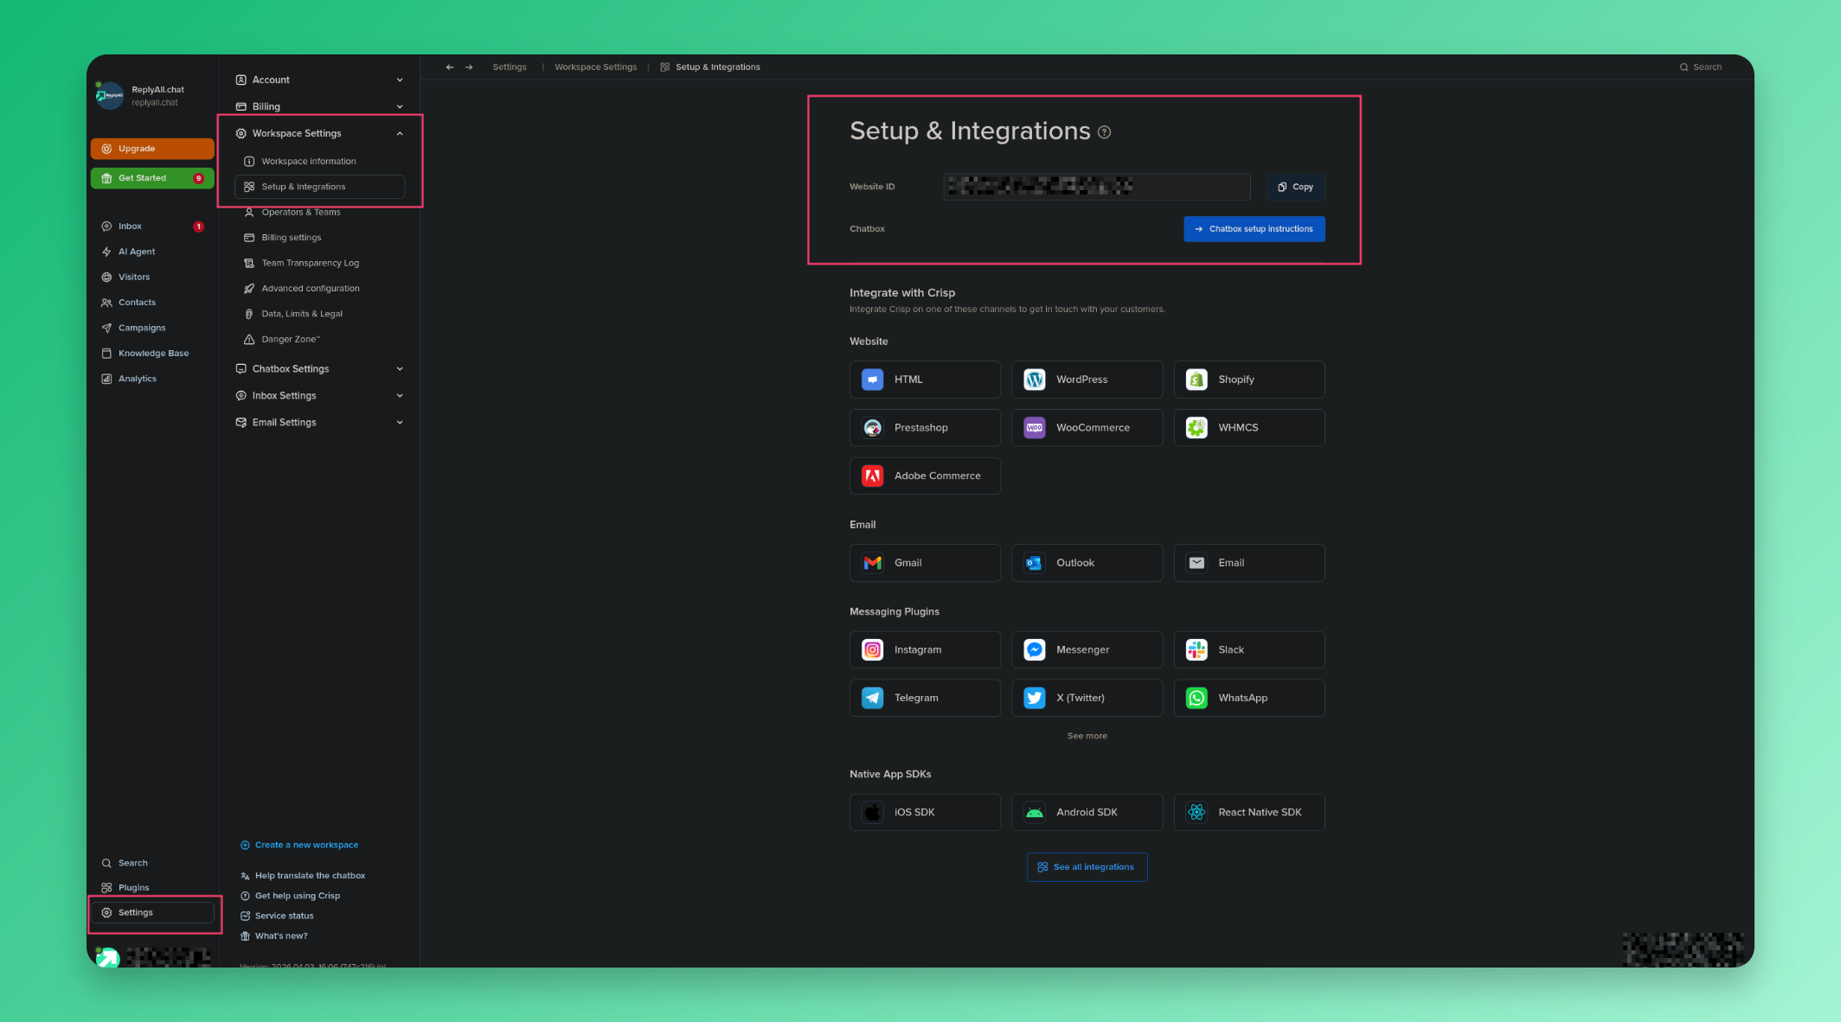Screen dimensions: 1841x1022
Task: Copy the Website ID
Action: [1295, 187]
